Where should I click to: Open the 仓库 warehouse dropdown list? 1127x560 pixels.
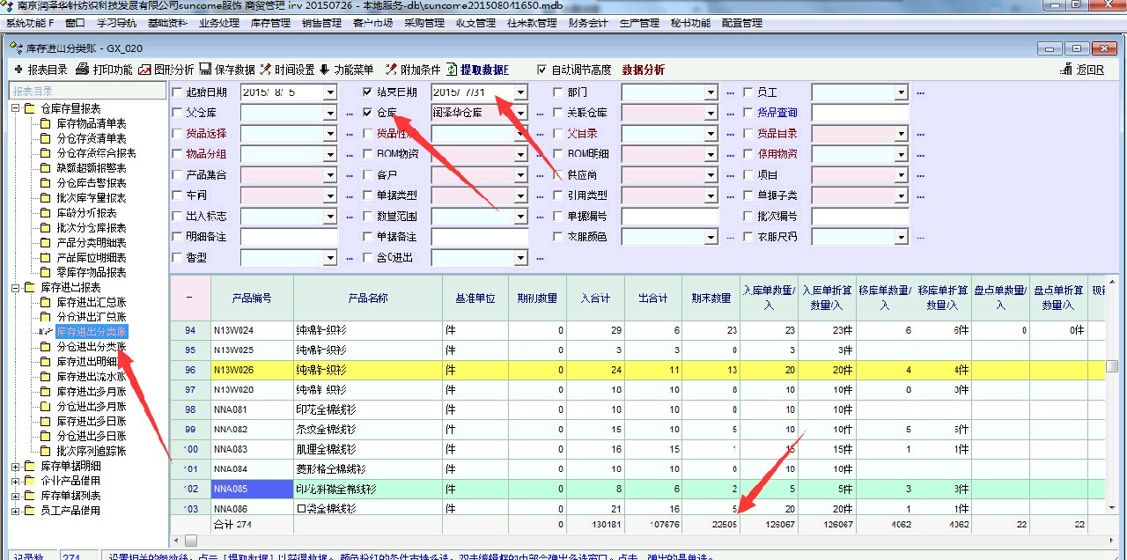point(520,113)
